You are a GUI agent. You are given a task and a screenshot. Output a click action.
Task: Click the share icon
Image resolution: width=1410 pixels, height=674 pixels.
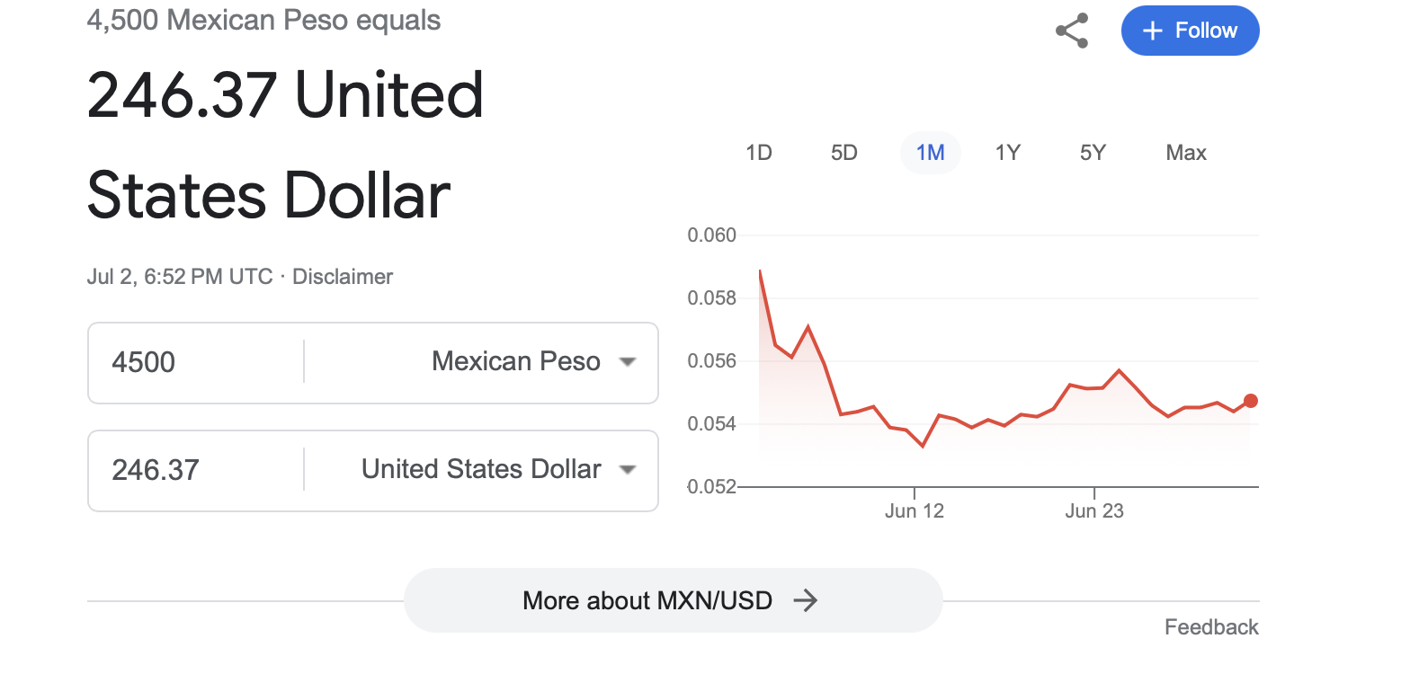[1072, 31]
